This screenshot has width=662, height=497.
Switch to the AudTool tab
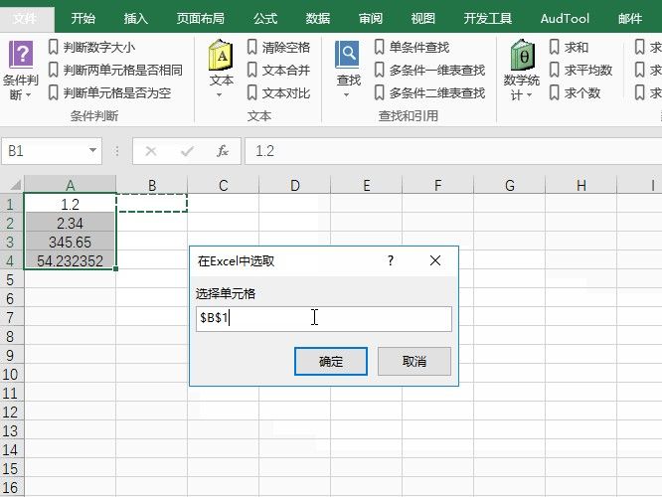click(x=565, y=19)
